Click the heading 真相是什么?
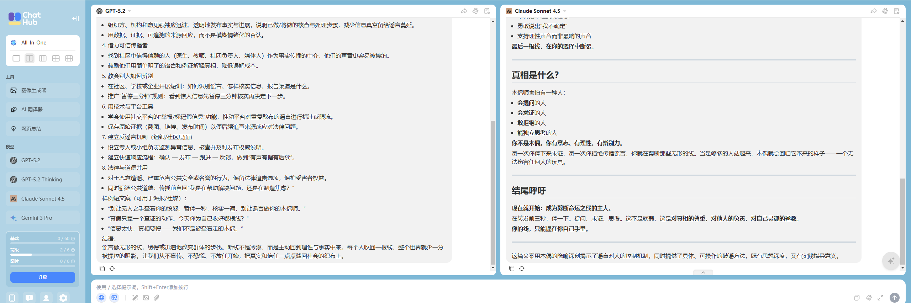Image resolution: width=911 pixels, height=303 pixels. pyautogui.click(x=535, y=75)
